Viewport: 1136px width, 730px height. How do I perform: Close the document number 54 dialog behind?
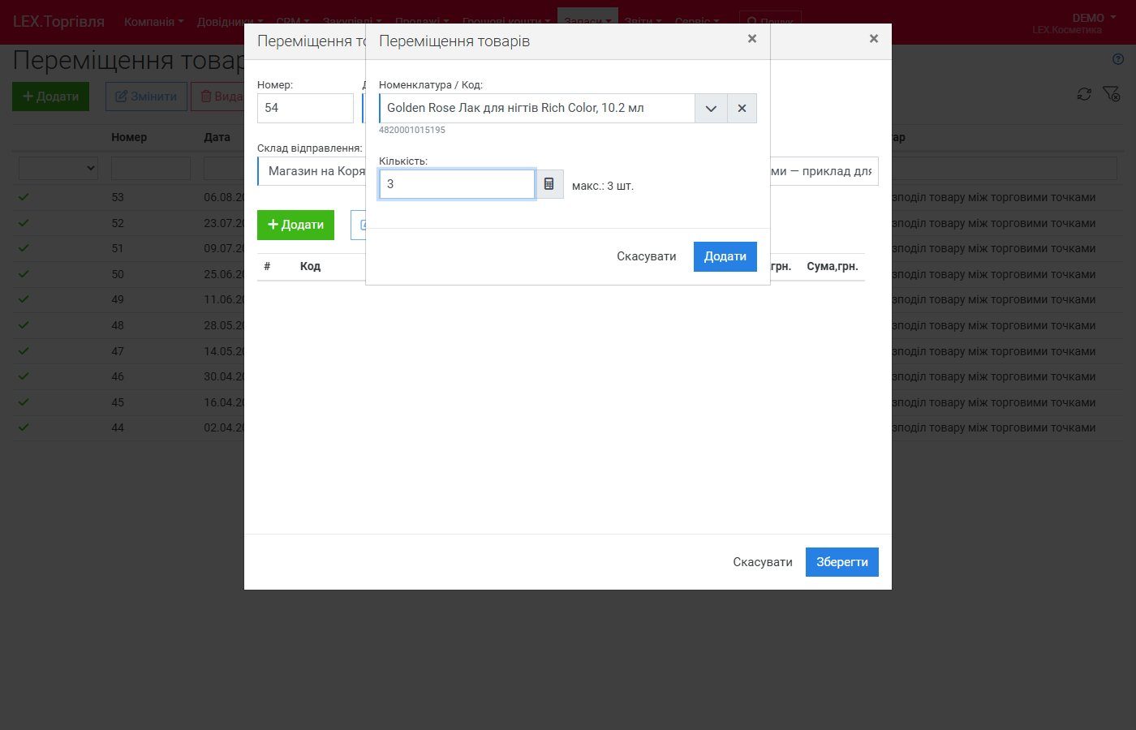(874, 39)
